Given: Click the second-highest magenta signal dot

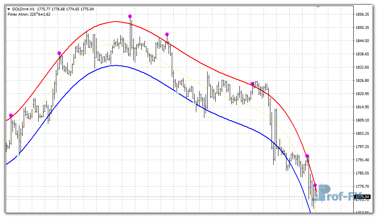Looking at the screenshot, I should click(167, 34).
